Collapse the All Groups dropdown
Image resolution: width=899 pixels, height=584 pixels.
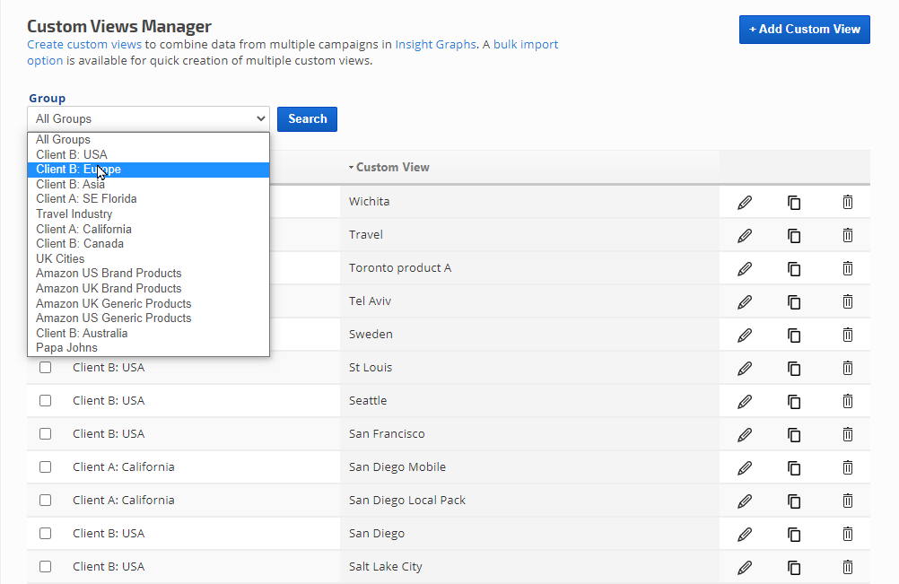point(148,118)
